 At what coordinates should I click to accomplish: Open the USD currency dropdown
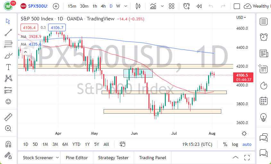click(241, 18)
